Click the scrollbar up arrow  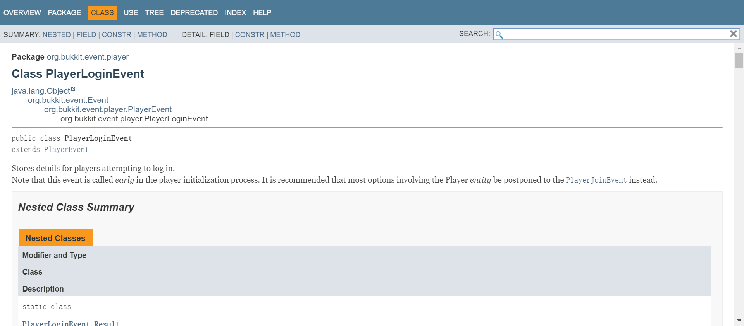pyautogui.click(x=739, y=48)
